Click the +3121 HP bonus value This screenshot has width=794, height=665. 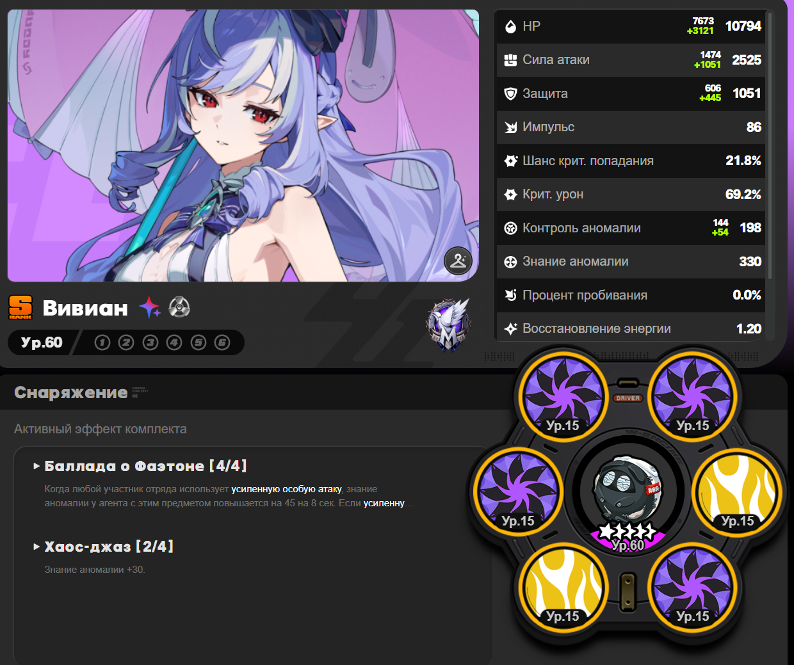[700, 31]
